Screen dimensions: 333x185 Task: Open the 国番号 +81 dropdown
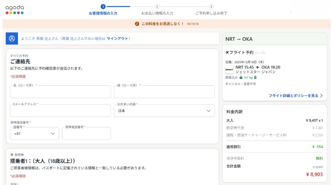coord(35,134)
